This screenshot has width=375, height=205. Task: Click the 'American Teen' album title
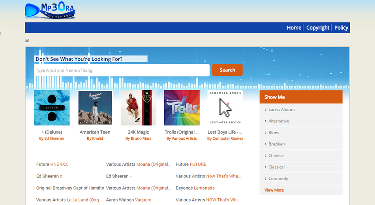point(95,132)
